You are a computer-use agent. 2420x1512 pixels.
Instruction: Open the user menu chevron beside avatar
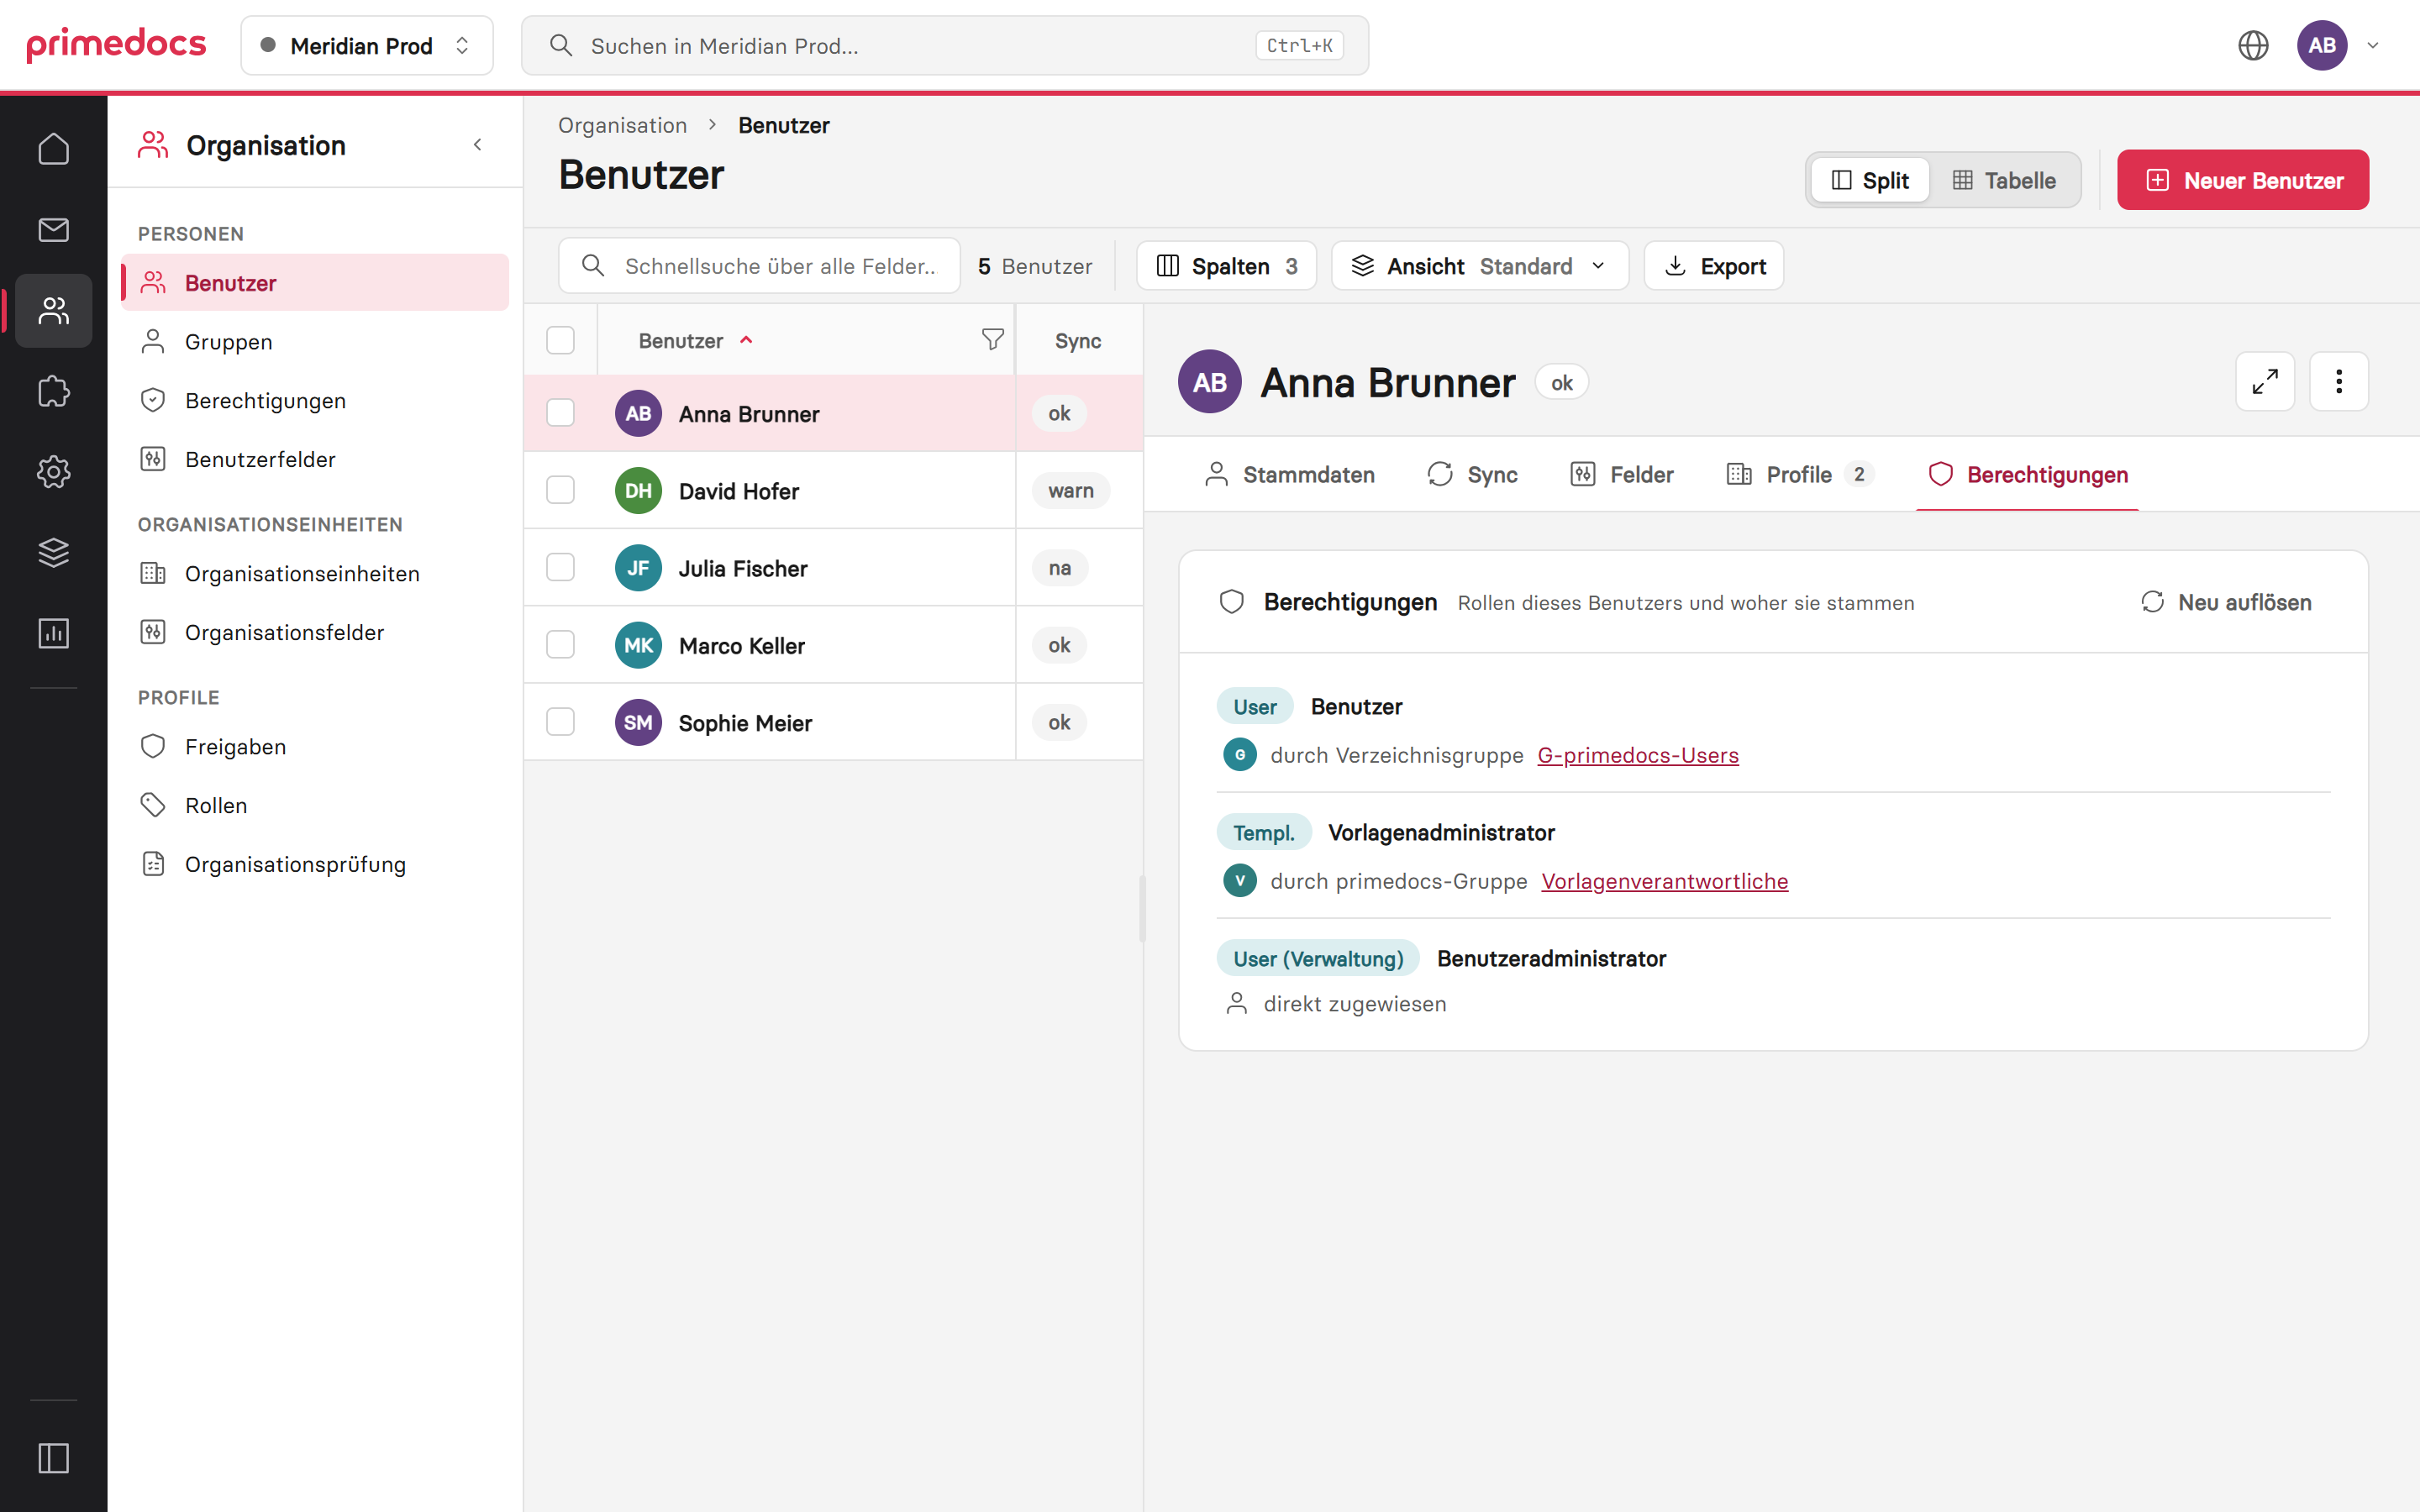pyautogui.click(x=2373, y=45)
